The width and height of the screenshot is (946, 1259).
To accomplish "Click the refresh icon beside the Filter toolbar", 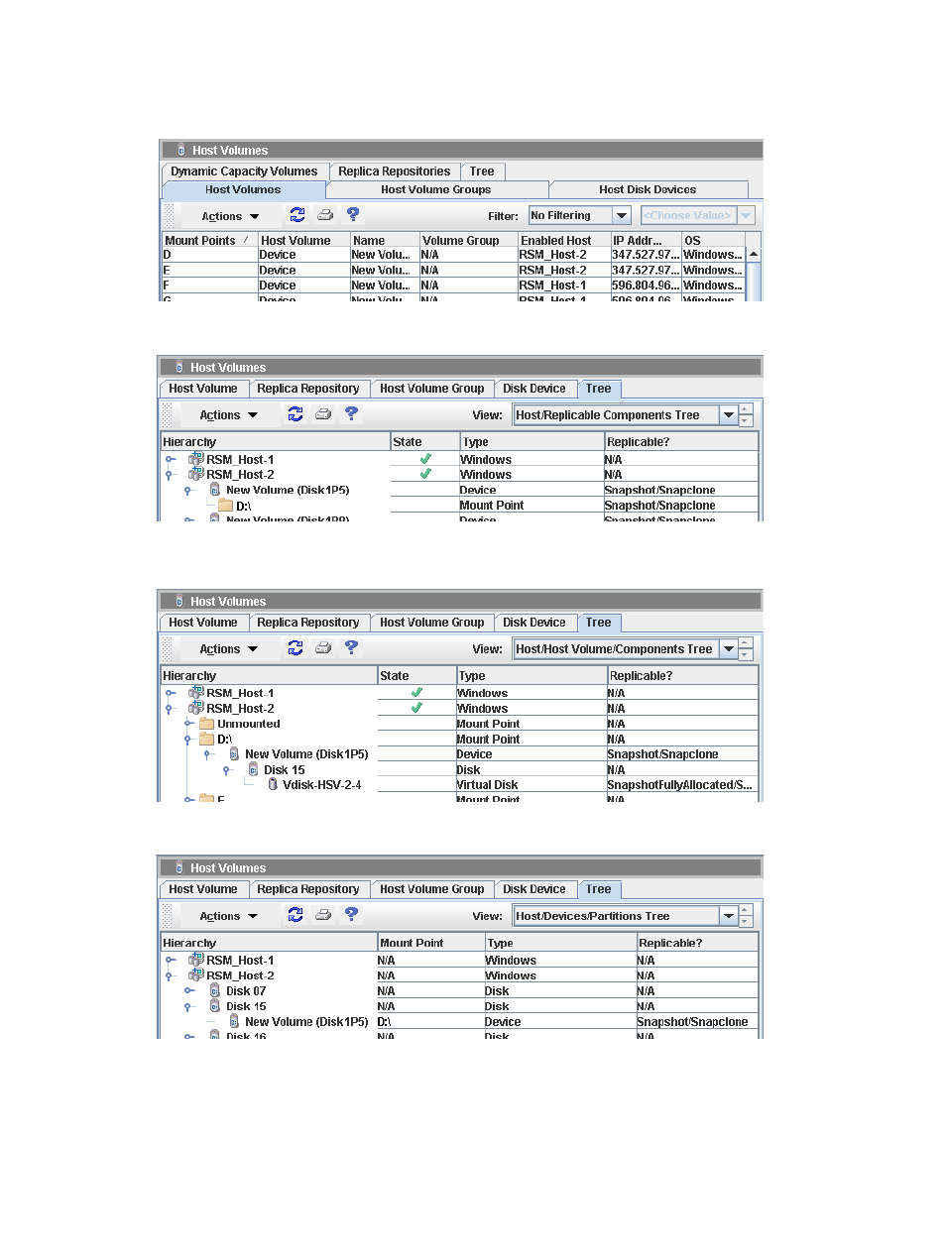I will (296, 214).
